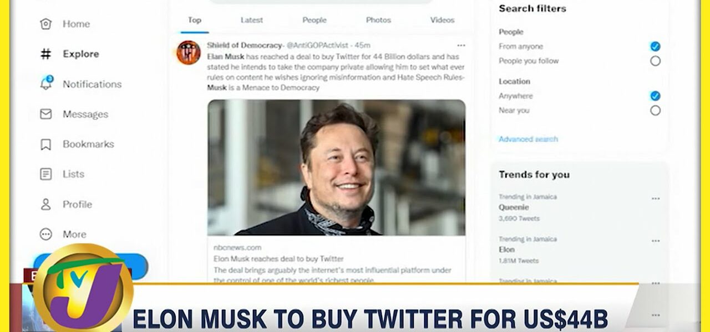Click the Lists icon
This screenshot has width=710, height=332.
[x=45, y=174]
